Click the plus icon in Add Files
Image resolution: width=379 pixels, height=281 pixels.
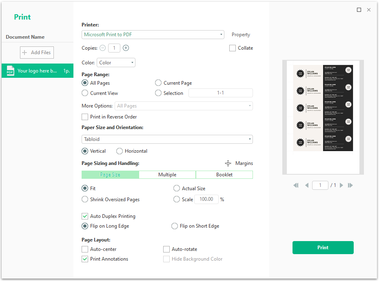pos(24,53)
